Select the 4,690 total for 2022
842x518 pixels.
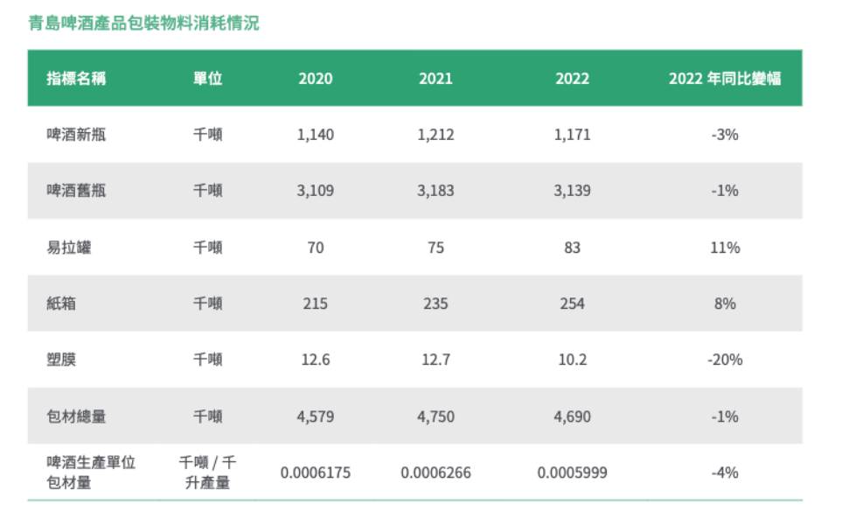[x=572, y=416]
